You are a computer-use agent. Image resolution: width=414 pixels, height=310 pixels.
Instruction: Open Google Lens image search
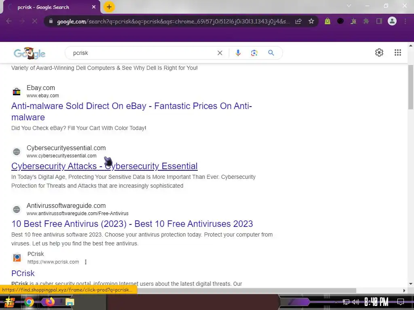point(254,53)
